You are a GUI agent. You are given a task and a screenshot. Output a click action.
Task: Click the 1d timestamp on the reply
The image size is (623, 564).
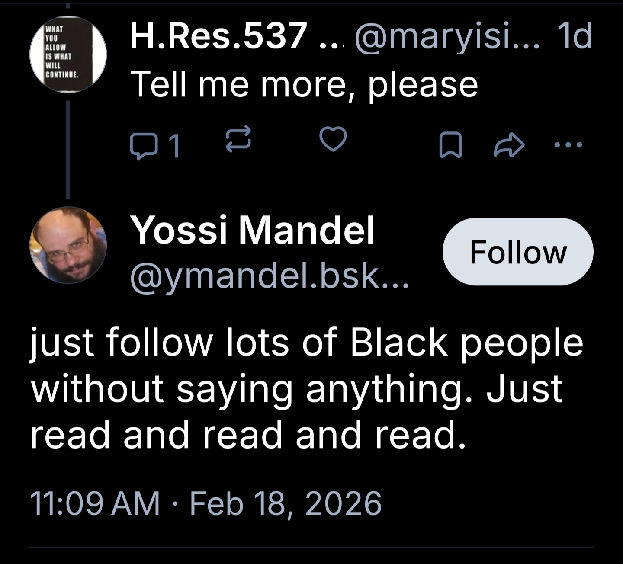pos(575,36)
